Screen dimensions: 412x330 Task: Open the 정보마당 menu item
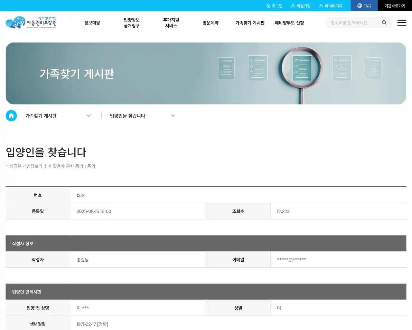[92, 23]
